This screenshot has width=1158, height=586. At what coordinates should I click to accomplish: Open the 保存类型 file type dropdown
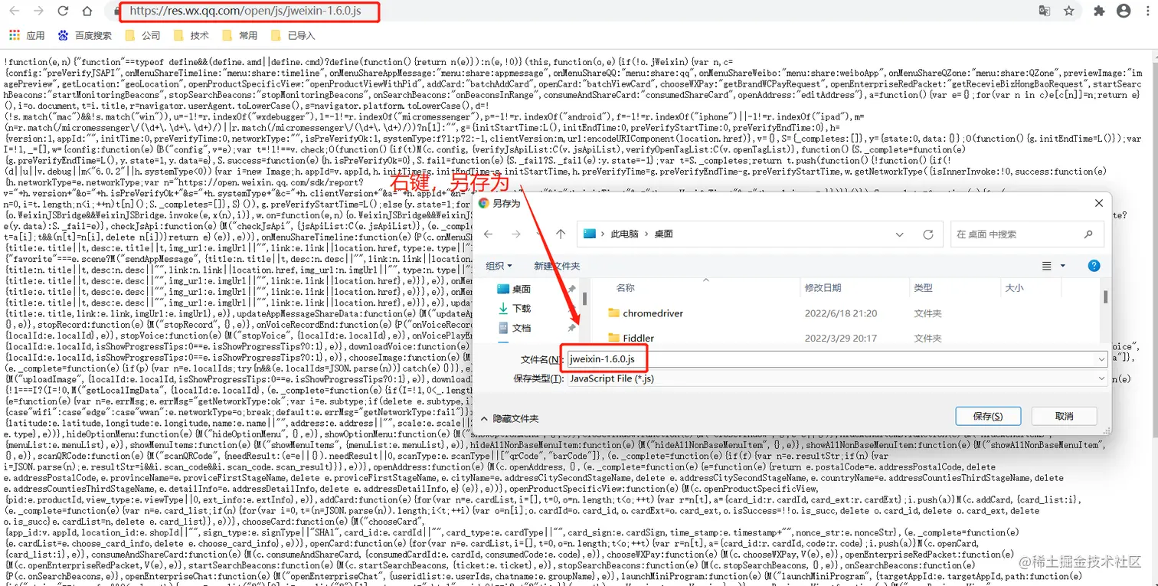pos(836,378)
